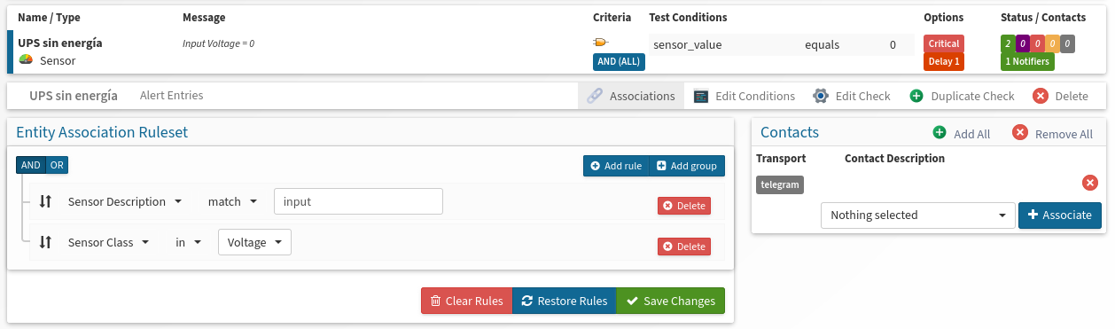Screen dimensions: 1115x329
Task: Open the Edit Conditions tab
Action: [745, 96]
